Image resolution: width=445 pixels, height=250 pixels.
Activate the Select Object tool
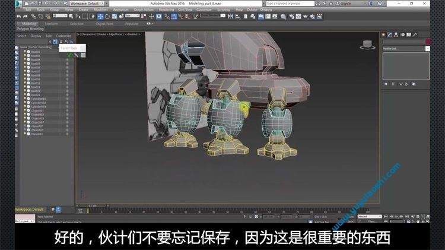(71, 17)
